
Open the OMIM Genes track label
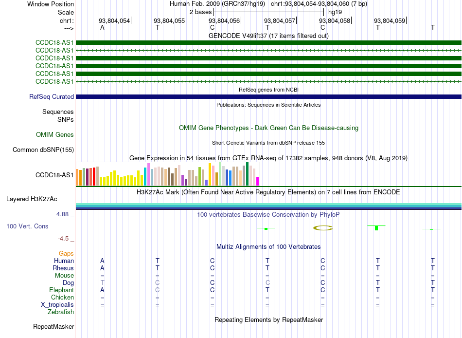point(55,134)
